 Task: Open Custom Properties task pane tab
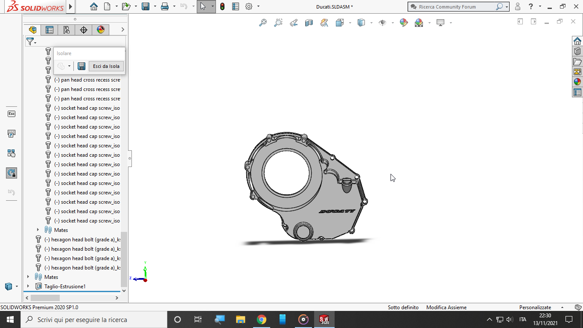point(577,92)
